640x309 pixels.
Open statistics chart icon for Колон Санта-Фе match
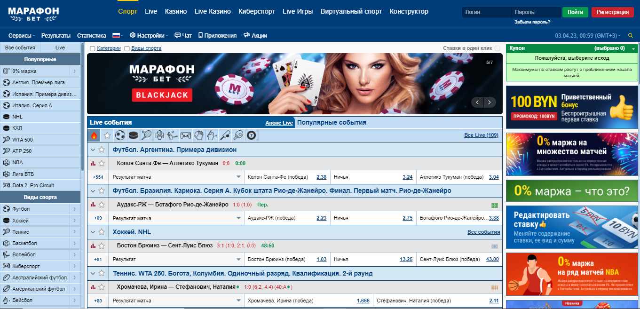93,163
